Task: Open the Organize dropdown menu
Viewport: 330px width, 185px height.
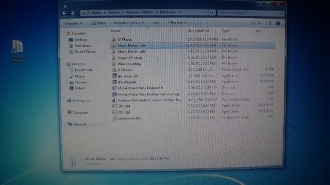Action: (74, 23)
